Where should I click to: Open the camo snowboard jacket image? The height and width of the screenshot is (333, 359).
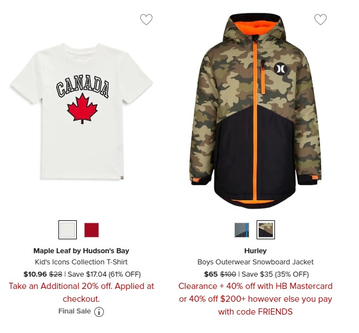tap(255, 112)
